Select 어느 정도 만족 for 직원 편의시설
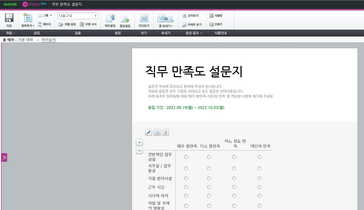Image resolution: width=364 pixels, height=210 pixels. (x=234, y=178)
